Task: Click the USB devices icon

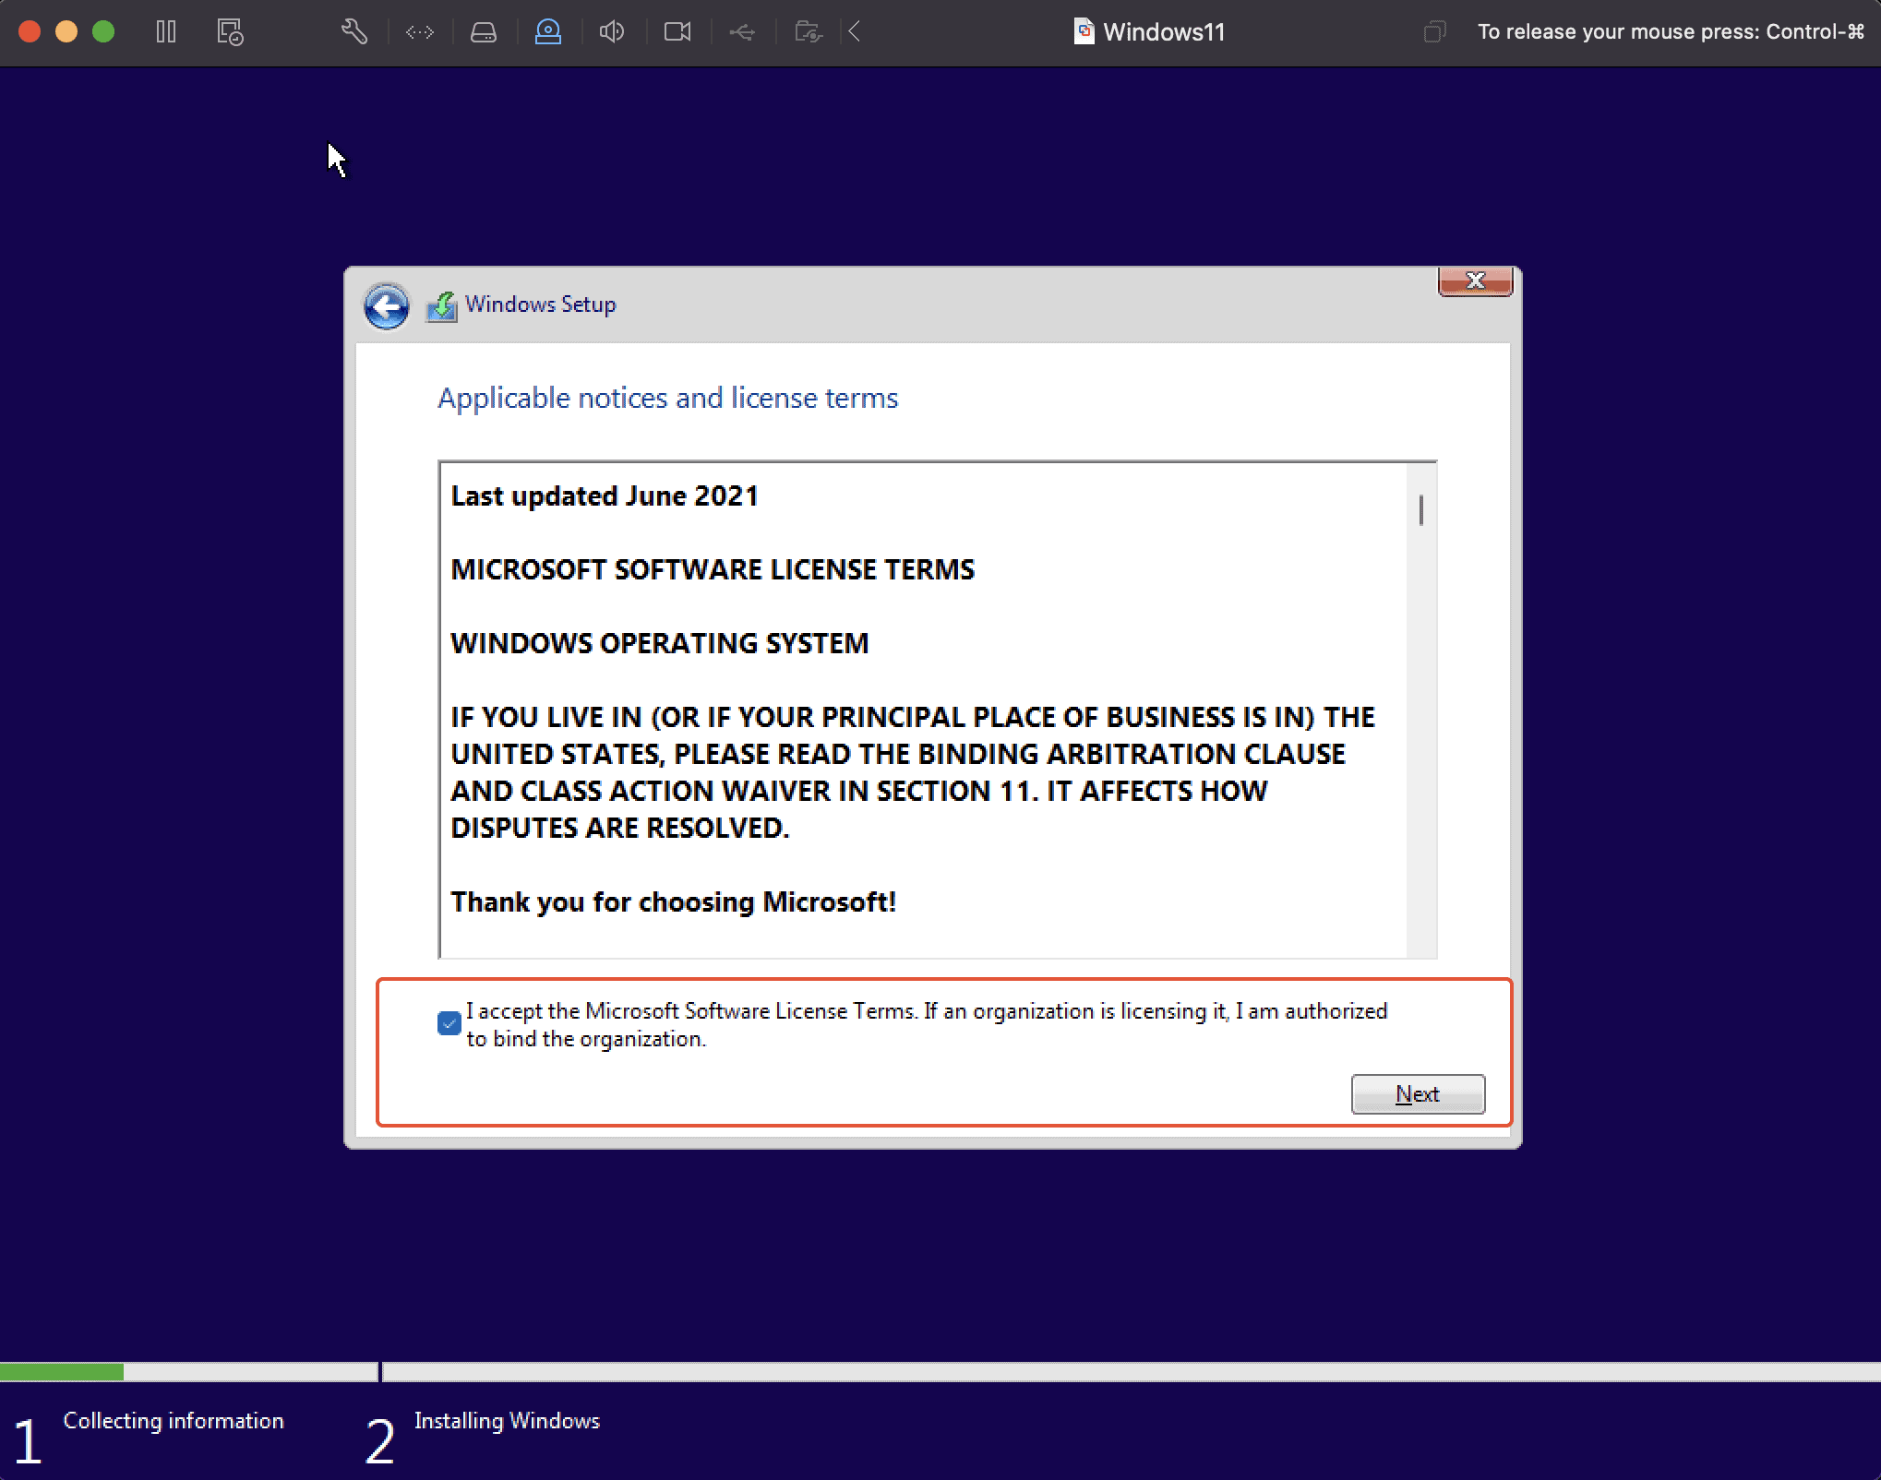Action: click(x=742, y=32)
